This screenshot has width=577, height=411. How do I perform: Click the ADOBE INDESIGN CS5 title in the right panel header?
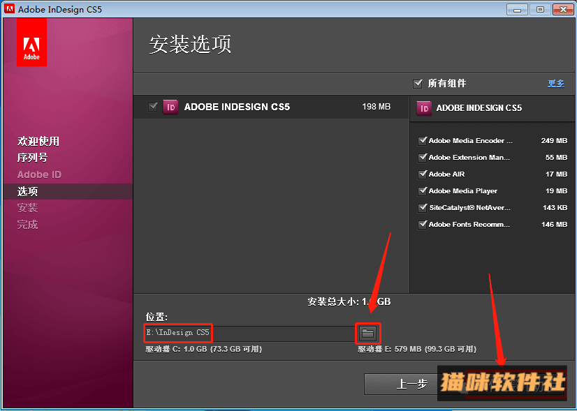point(479,108)
